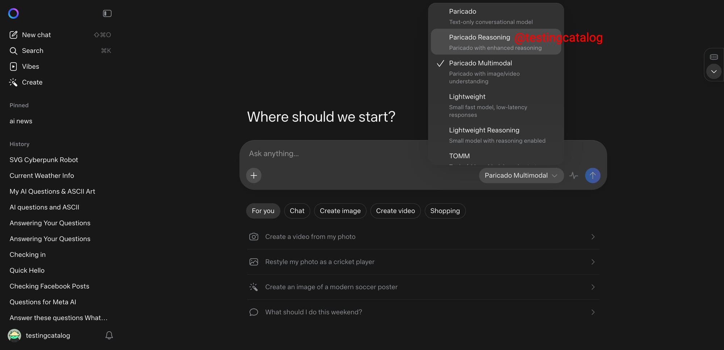Select the Lightweight Reasoning model
724x350 pixels.
click(496, 135)
